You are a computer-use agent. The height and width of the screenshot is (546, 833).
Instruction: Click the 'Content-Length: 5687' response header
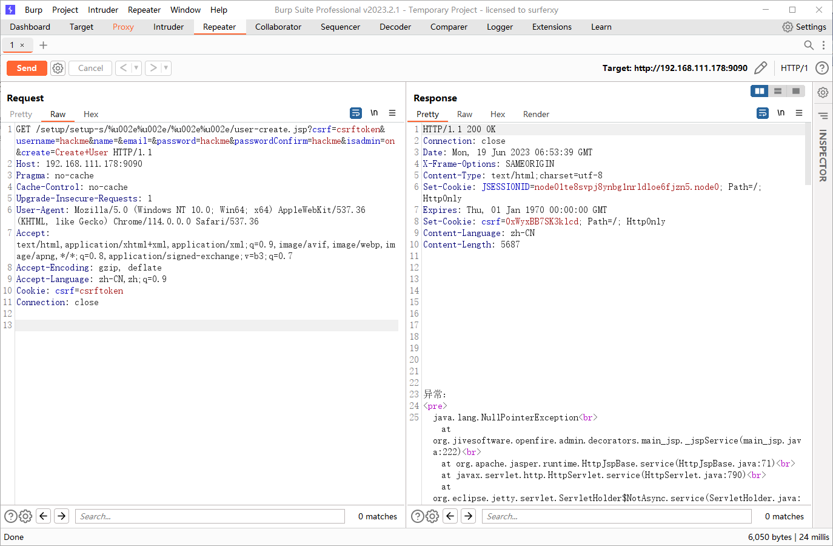click(x=471, y=244)
